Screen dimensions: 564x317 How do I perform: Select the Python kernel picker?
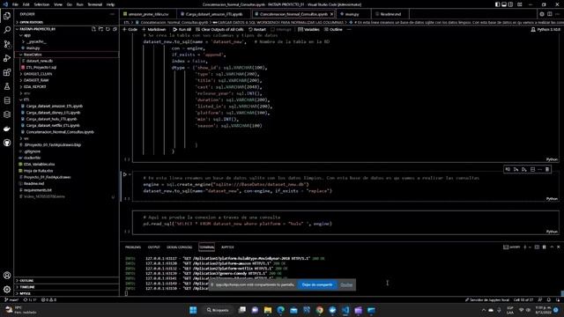click(x=545, y=29)
